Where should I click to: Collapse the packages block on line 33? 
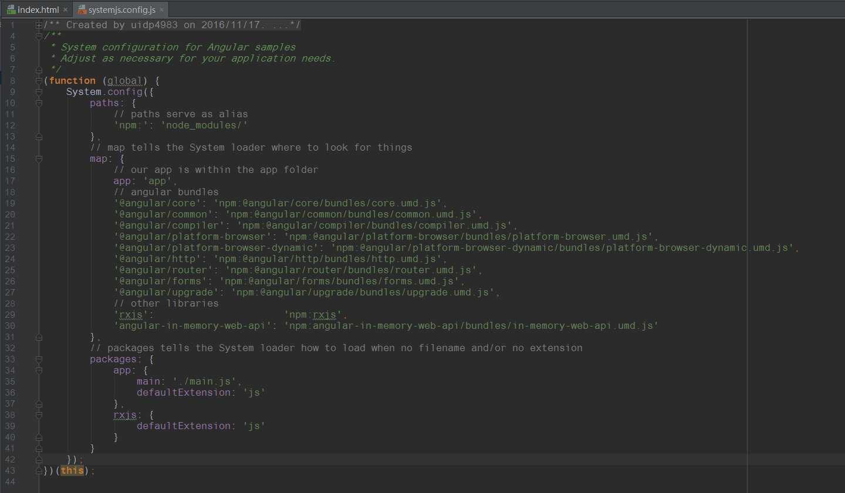[x=39, y=359]
